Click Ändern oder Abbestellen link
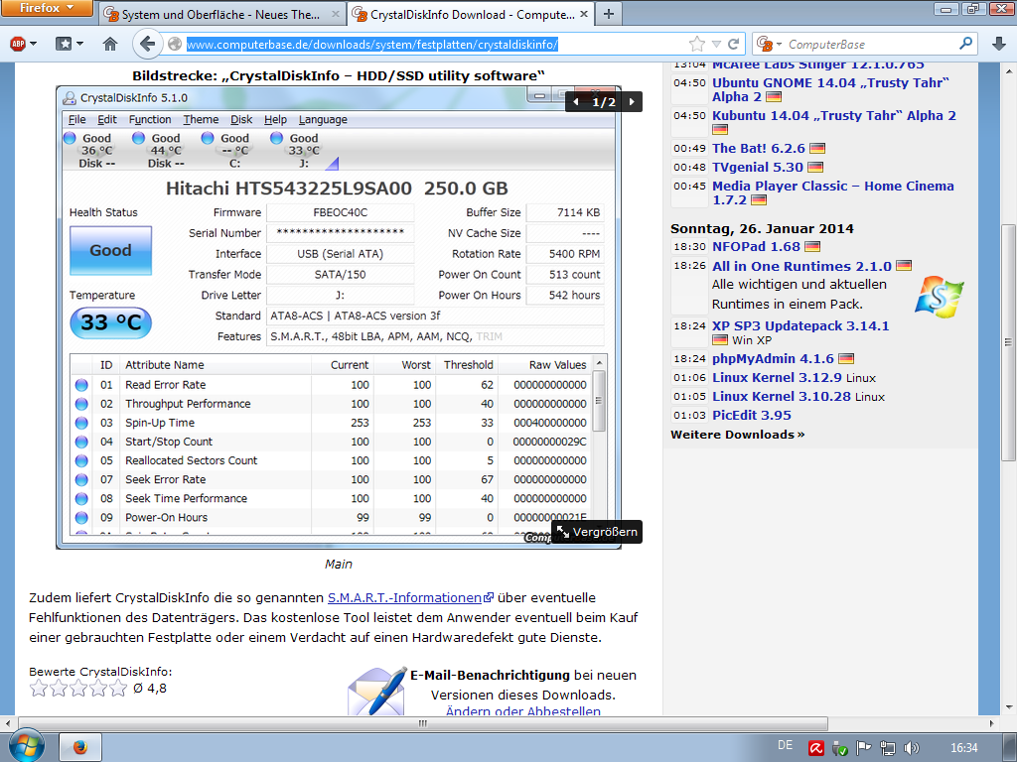 (x=522, y=710)
